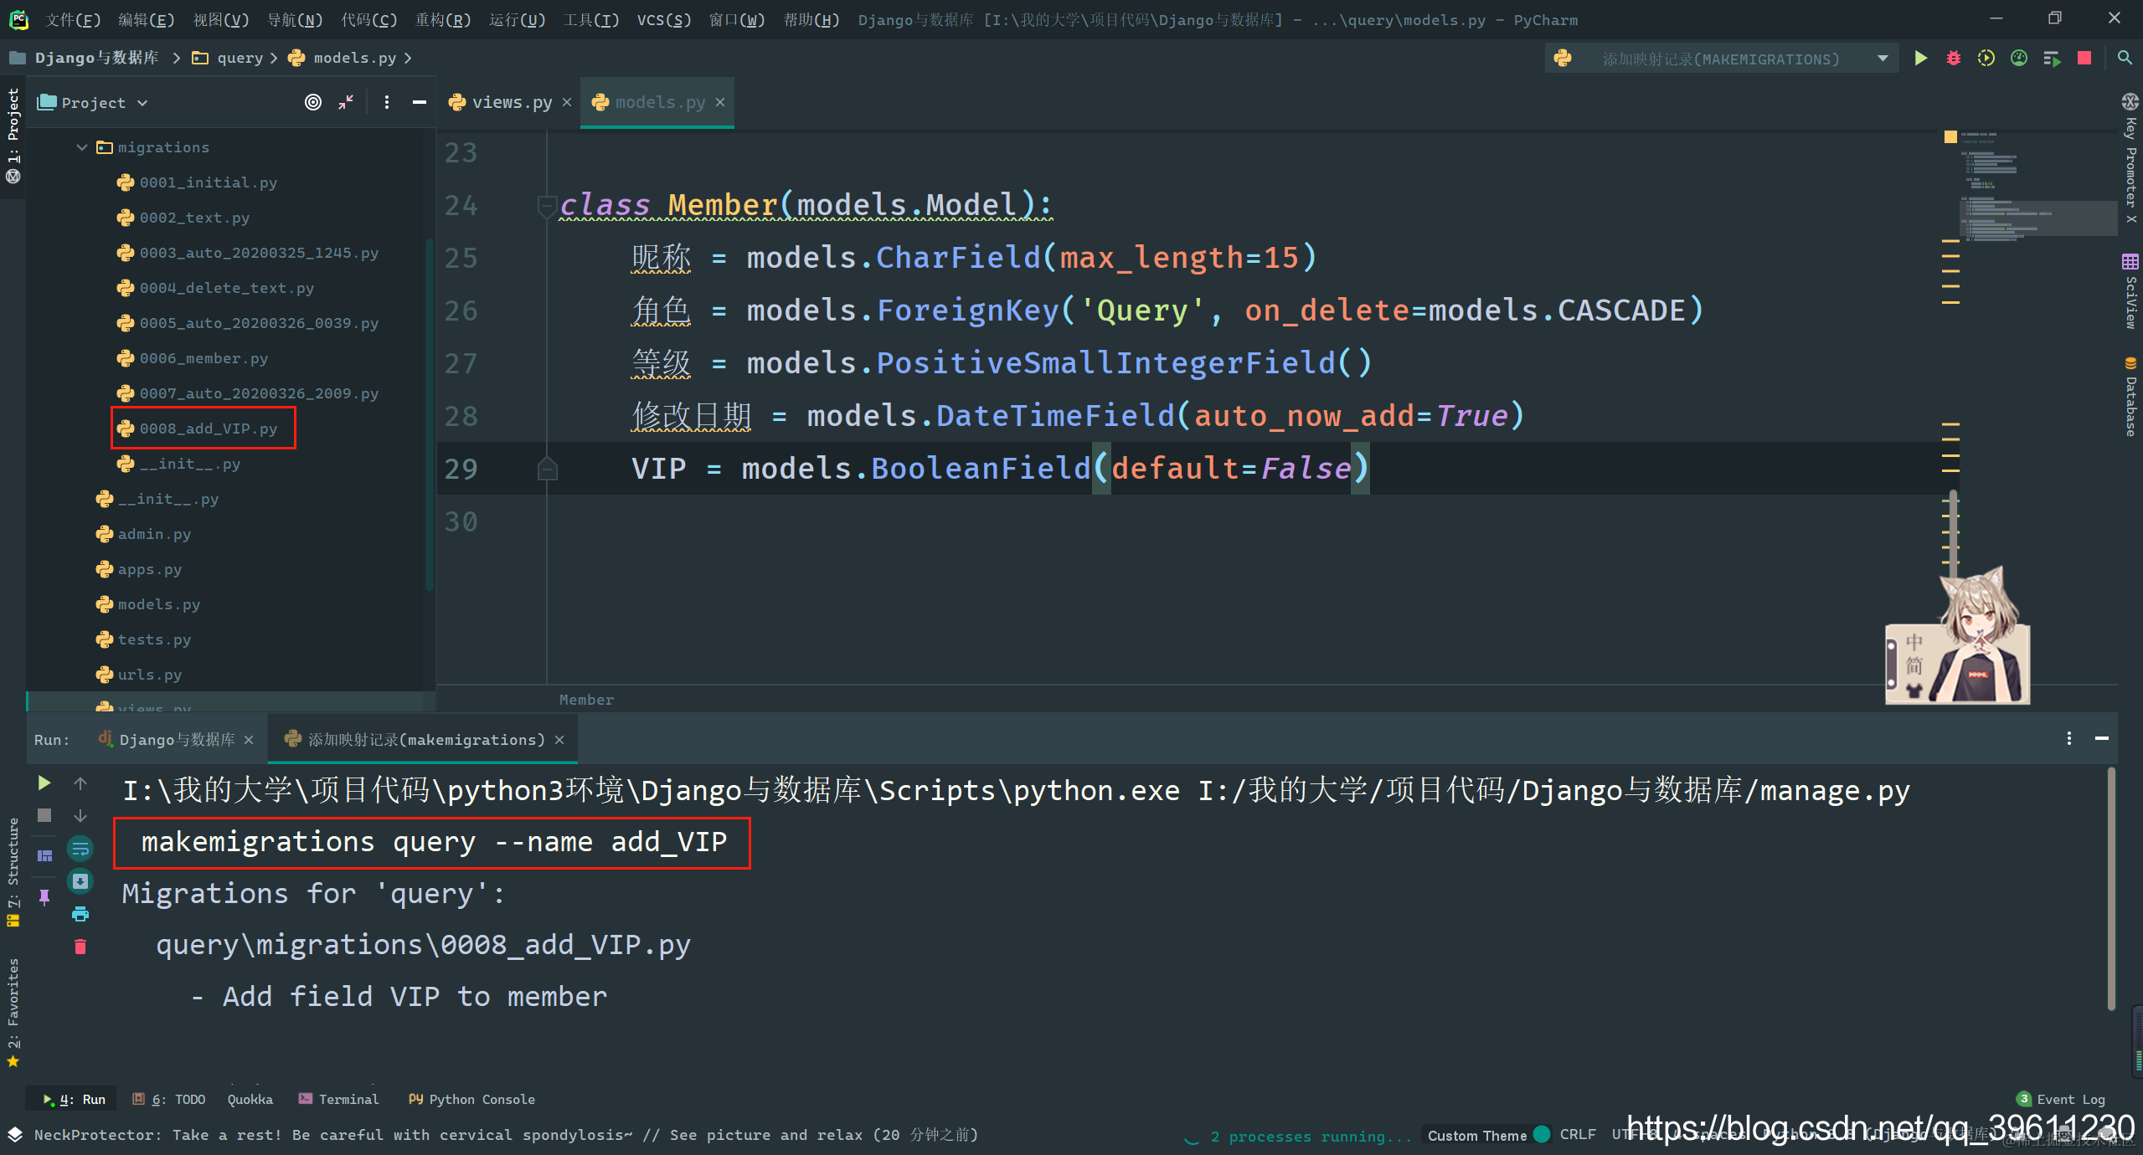Image resolution: width=2143 pixels, height=1155 pixels.
Task: Collapse all in Project panel
Action: coord(346,102)
